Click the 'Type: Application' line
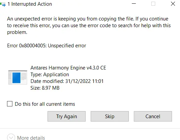This screenshot has width=180, height=140. click(x=50, y=75)
